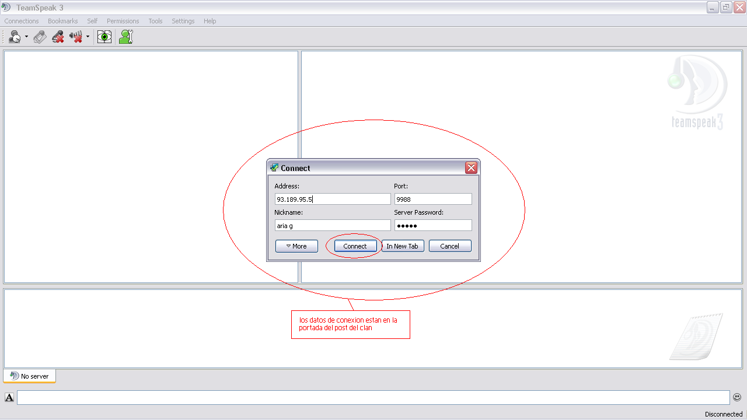Click the Nickname field containing aria g
Image resolution: width=747 pixels, height=420 pixels.
[333, 225]
